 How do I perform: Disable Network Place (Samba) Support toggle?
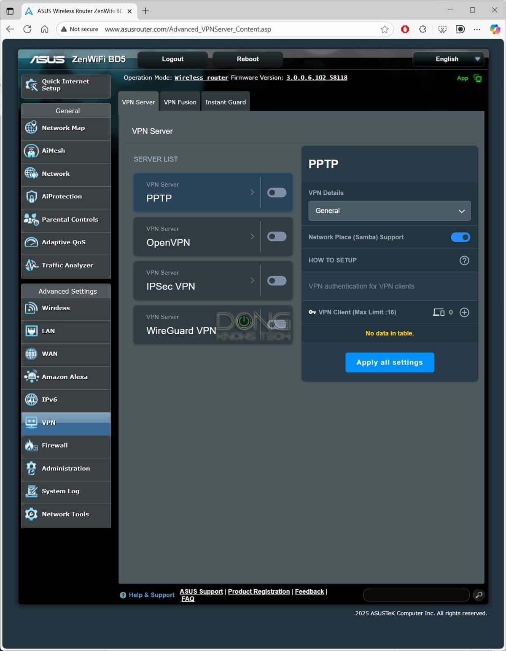[x=460, y=237]
